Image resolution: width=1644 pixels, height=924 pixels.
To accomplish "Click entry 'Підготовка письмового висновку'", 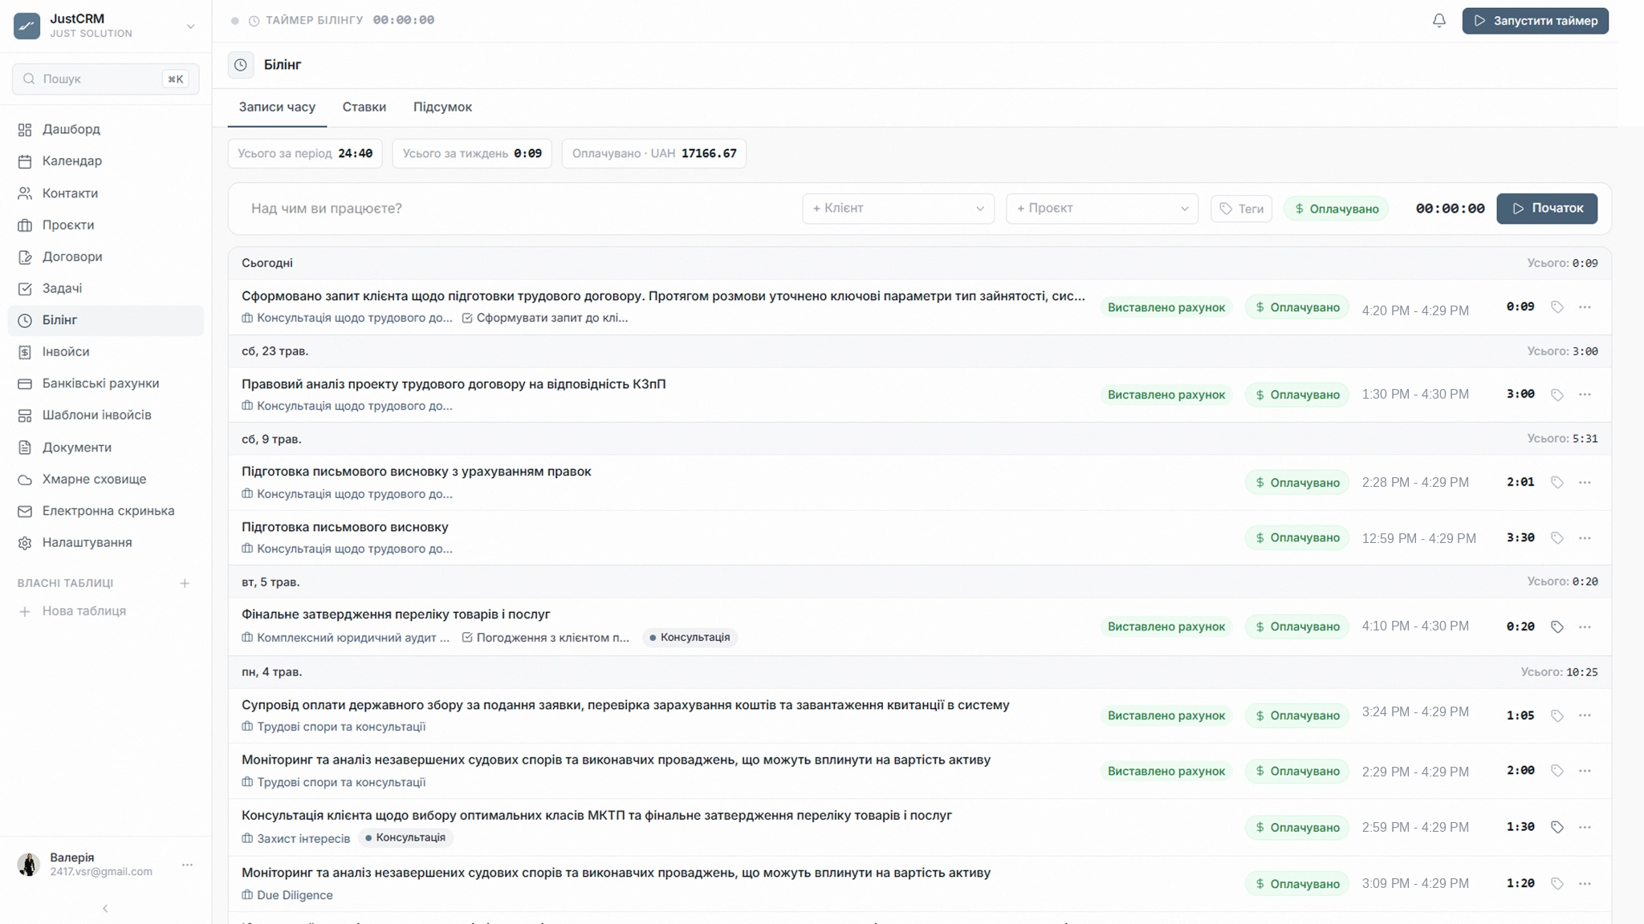I will [345, 527].
